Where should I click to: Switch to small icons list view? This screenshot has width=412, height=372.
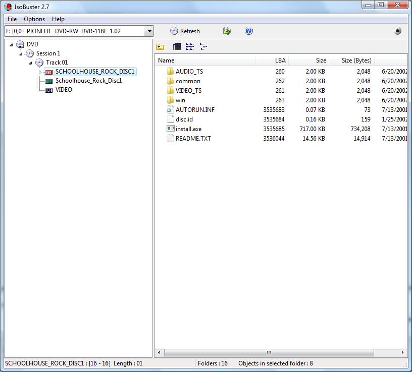190,47
